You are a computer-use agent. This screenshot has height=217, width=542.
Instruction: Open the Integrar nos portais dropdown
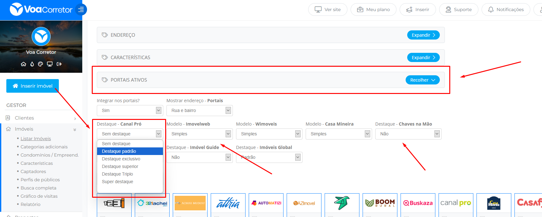(130, 110)
